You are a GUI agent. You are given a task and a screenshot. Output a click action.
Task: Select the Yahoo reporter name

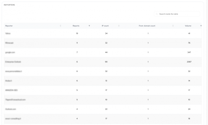[8, 33]
